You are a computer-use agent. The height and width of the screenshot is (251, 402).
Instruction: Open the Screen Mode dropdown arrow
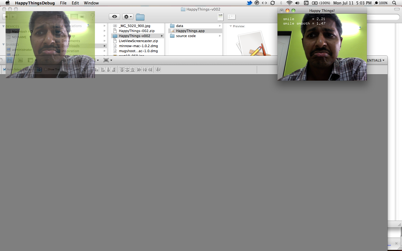coord(111,60)
